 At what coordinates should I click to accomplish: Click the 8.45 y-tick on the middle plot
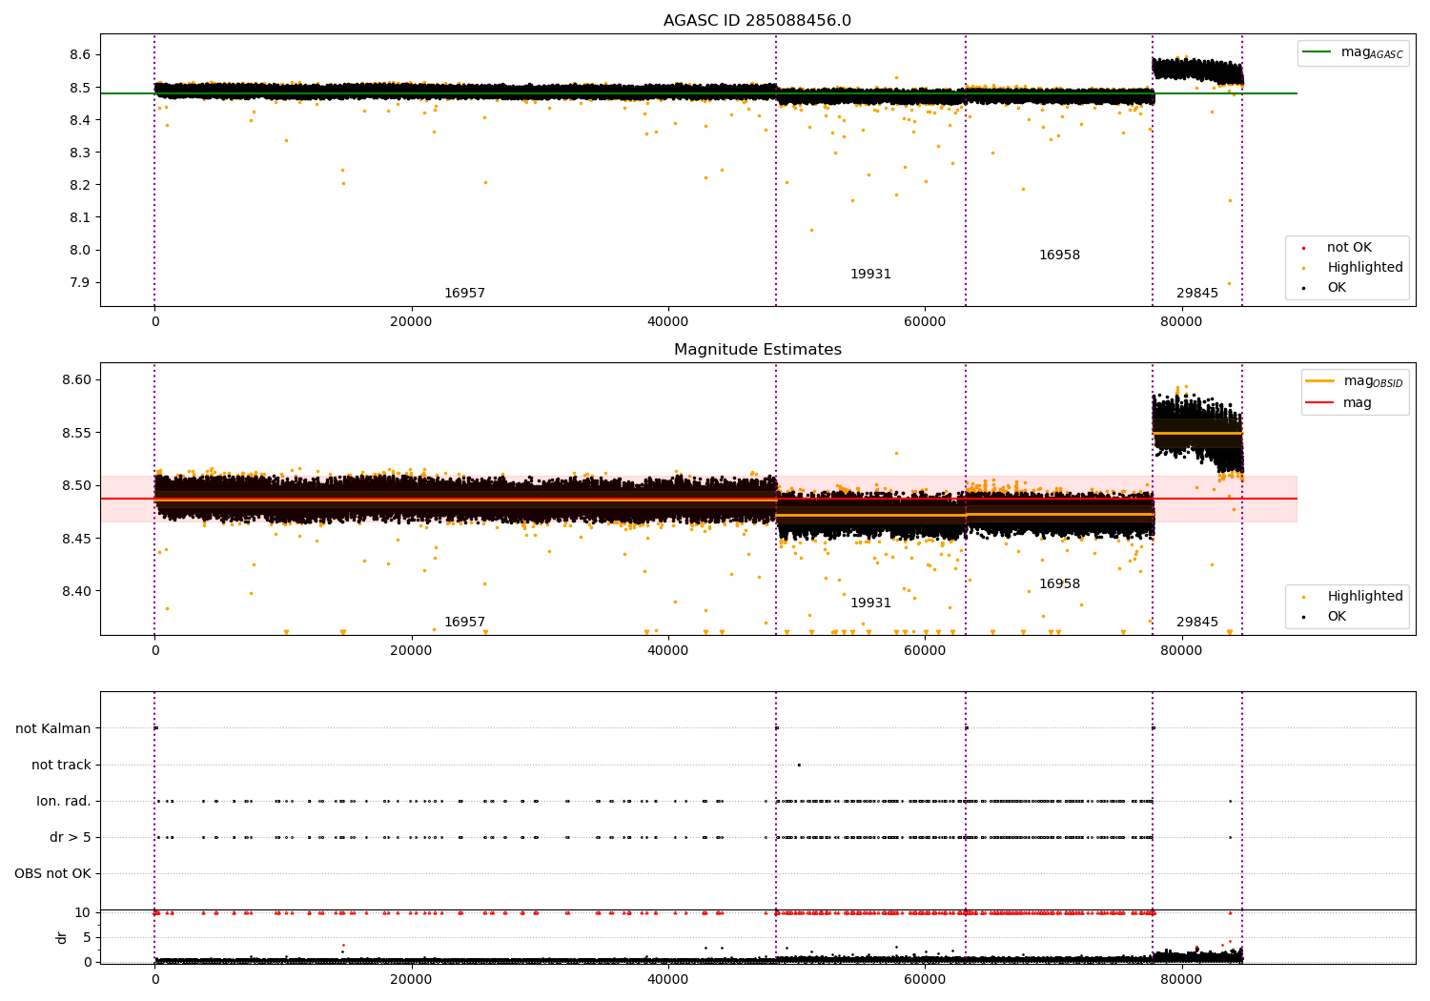(76, 539)
